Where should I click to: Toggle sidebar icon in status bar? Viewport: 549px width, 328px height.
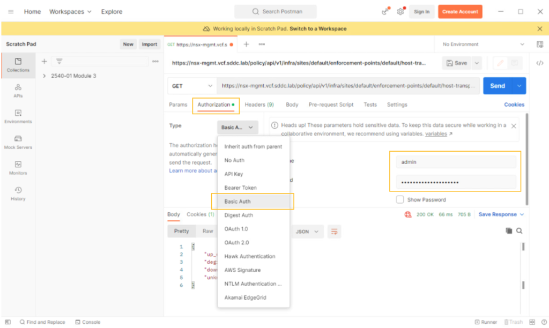[8, 322]
